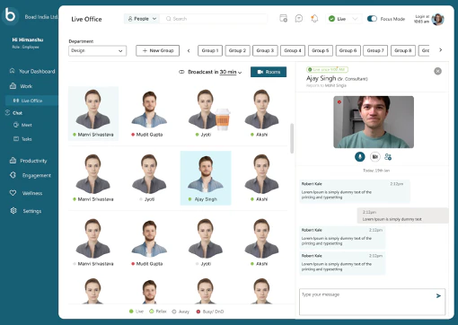Click the Busy/DnD legend indicator

[x=210, y=312]
